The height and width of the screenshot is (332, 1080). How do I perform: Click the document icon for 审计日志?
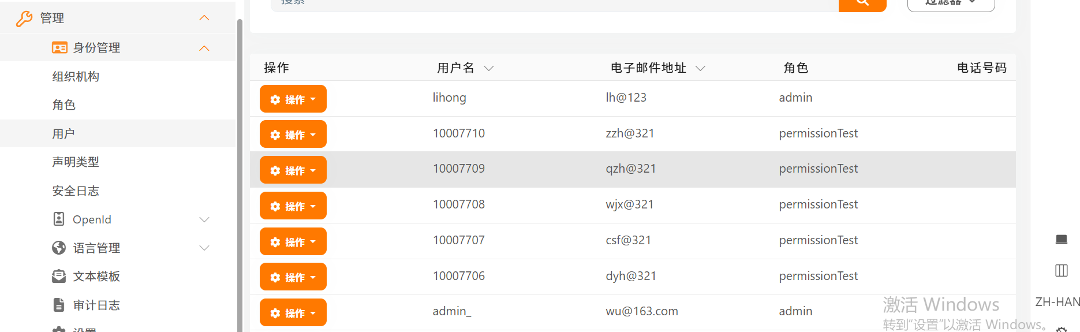coord(59,305)
